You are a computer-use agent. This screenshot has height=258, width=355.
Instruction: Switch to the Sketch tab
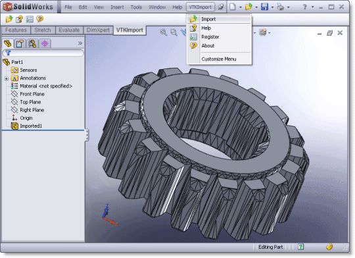tap(43, 30)
